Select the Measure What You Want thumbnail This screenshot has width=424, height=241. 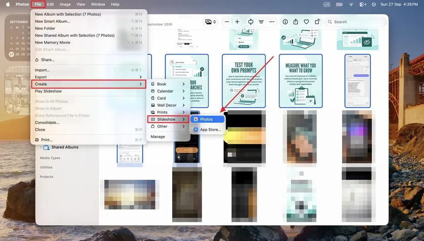pos(301,81)
